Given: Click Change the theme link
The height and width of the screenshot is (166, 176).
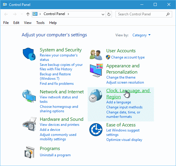Looking at the screenshot, I should (x=121, y=77).
